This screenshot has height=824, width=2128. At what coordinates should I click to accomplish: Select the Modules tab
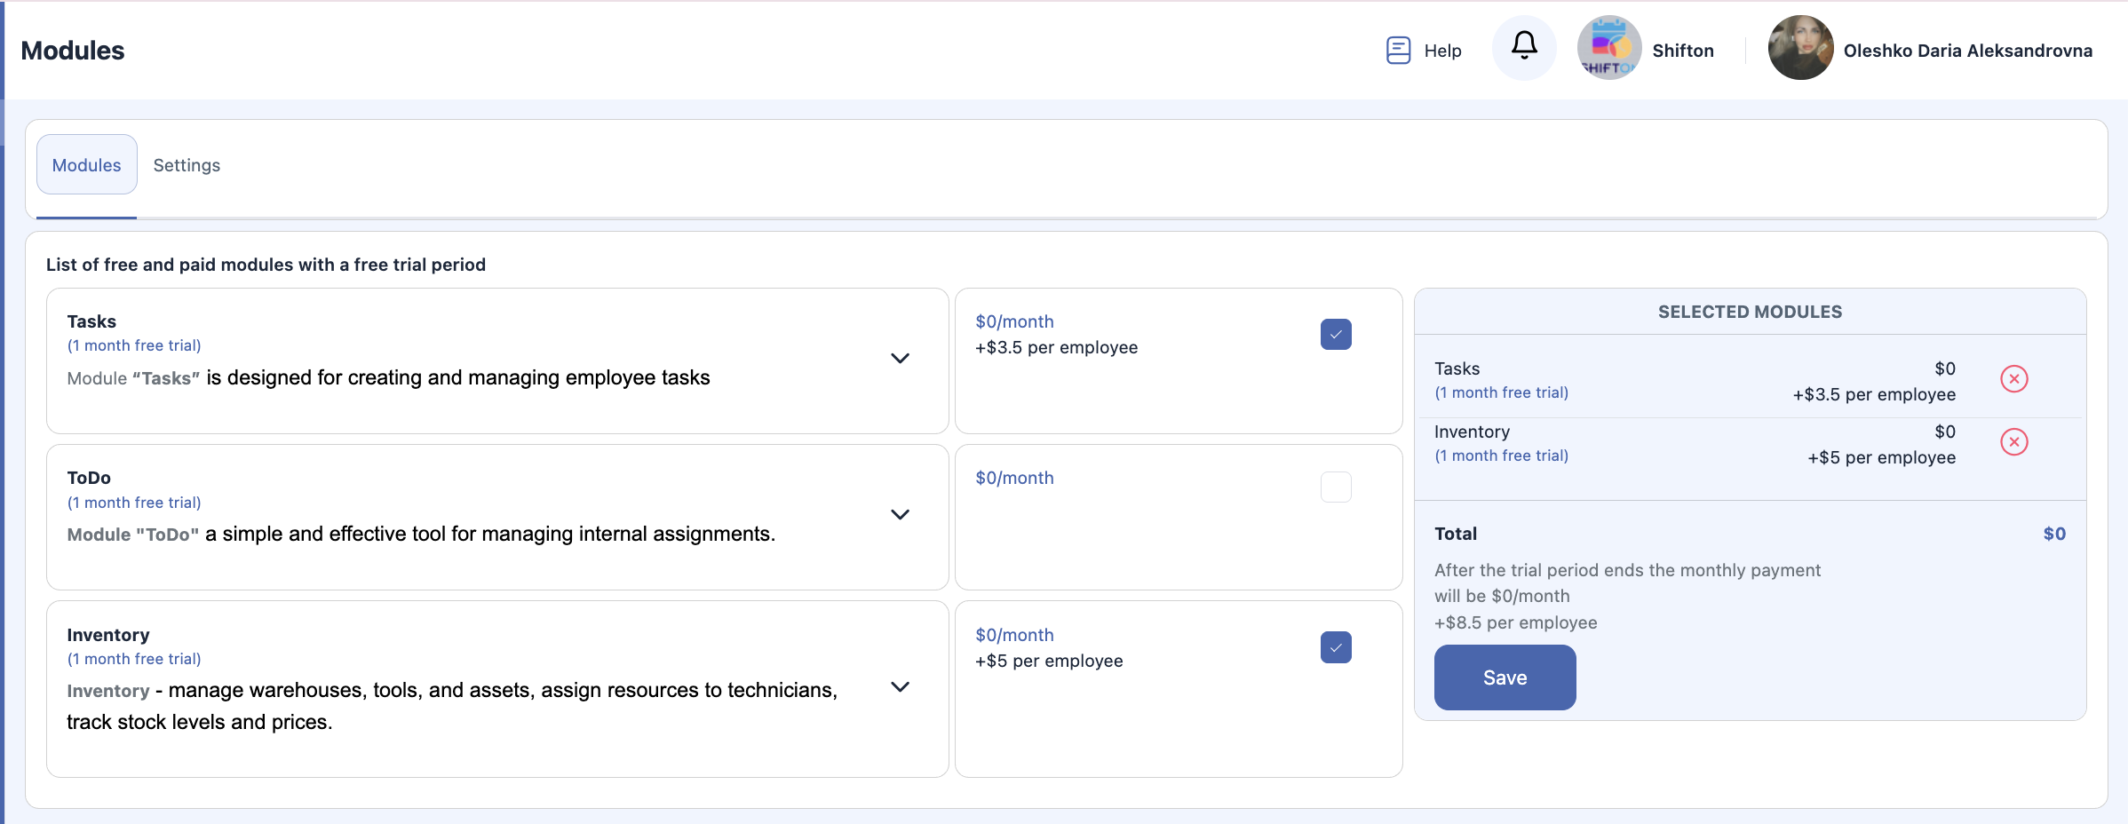pos(86,165)
